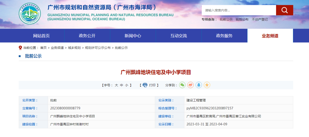Open 批前公示 special query link
Screen dimensions: 309x137
coord(226,19)
